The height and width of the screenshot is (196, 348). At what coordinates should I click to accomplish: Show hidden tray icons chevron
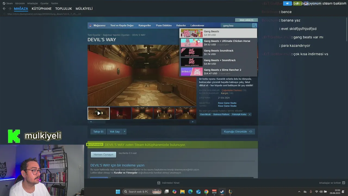coord(299,192)
